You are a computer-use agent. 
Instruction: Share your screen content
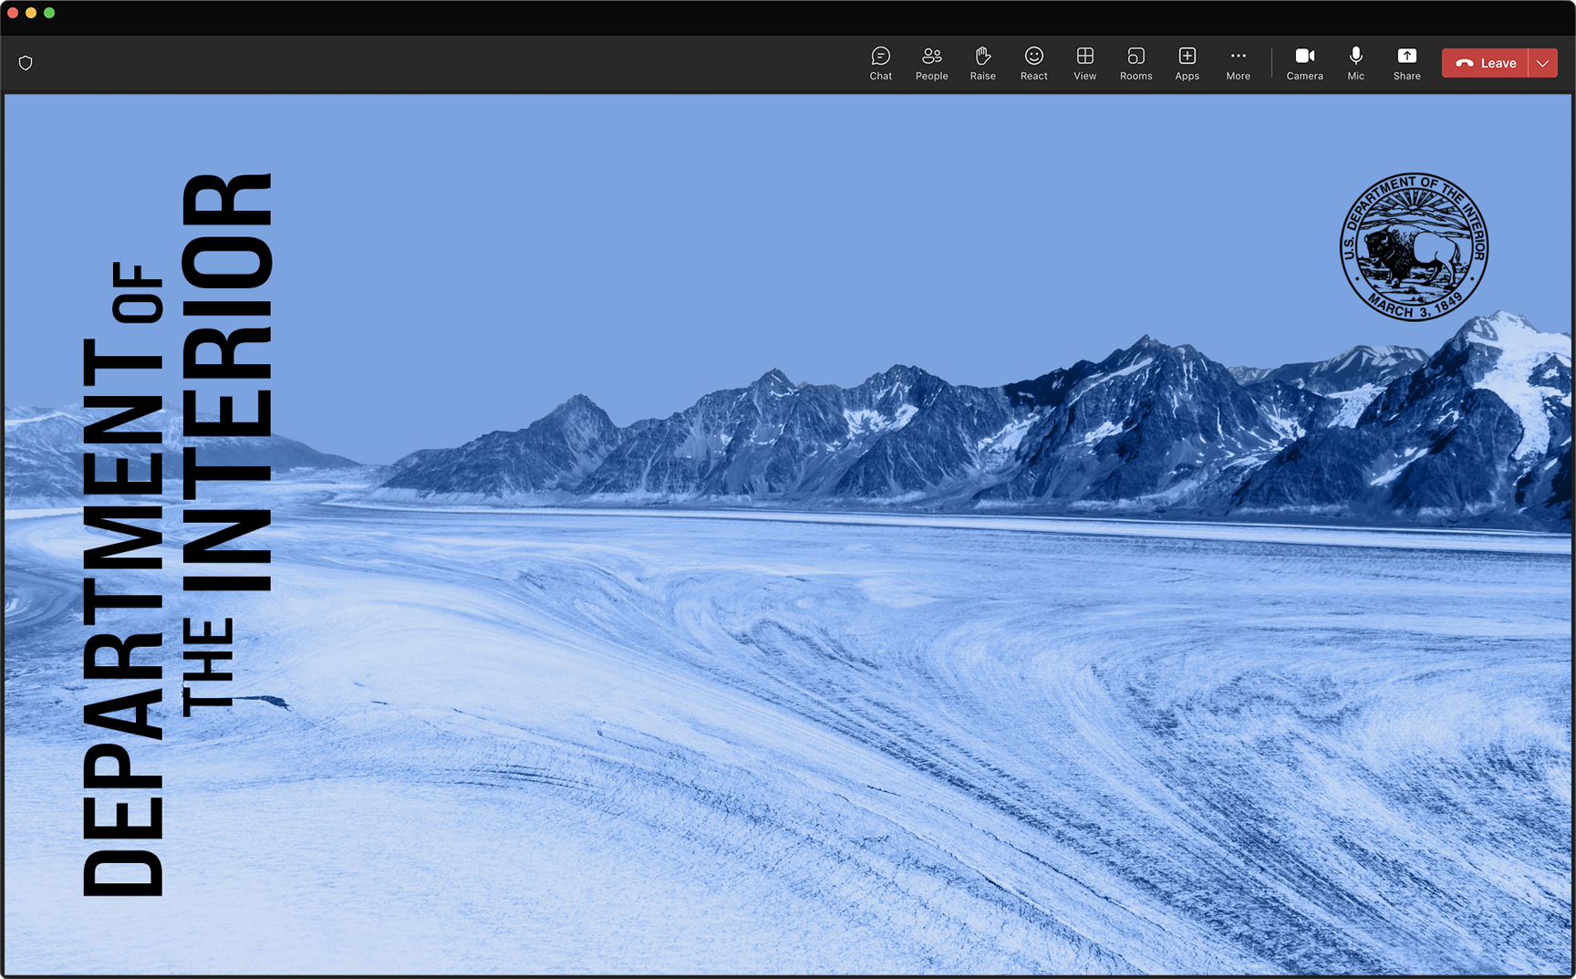coord(1406,63)
